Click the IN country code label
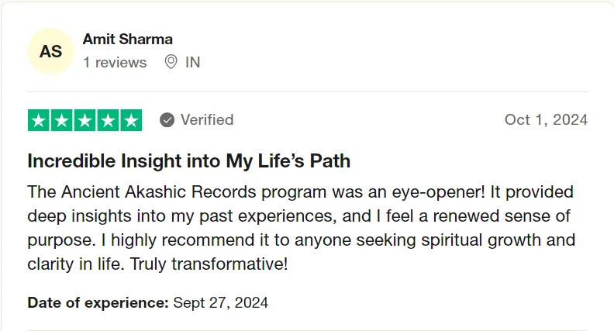Viewport: 614px width, 331px height. (193, 62)
